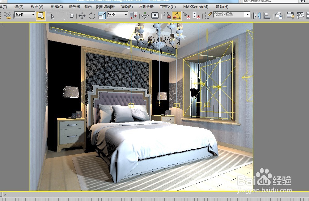Click the Use Pivot Point Center icon
Viewport: 309px width, 201px height.
(133, 15)
